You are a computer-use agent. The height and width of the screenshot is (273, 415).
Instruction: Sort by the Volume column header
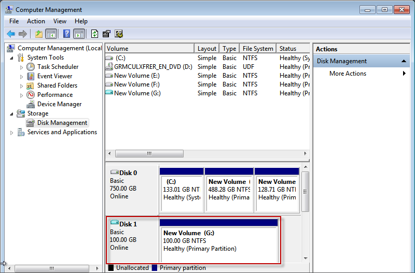150,49
